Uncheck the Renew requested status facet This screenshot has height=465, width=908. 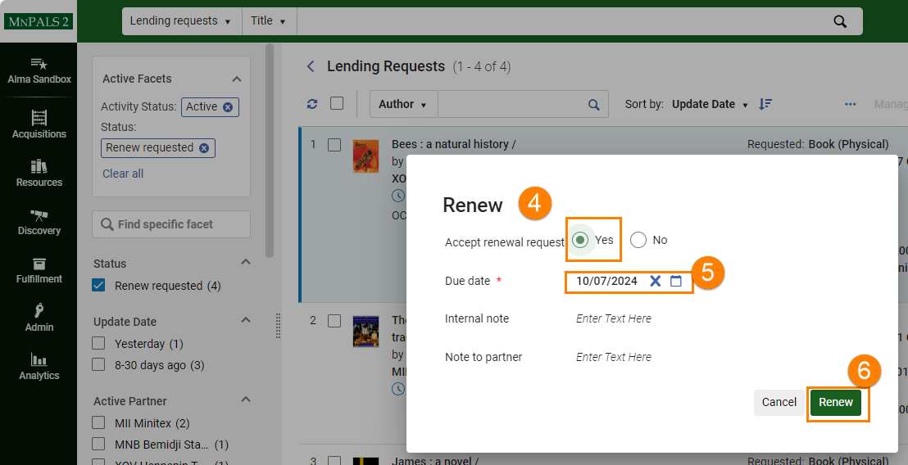[98, 285]
